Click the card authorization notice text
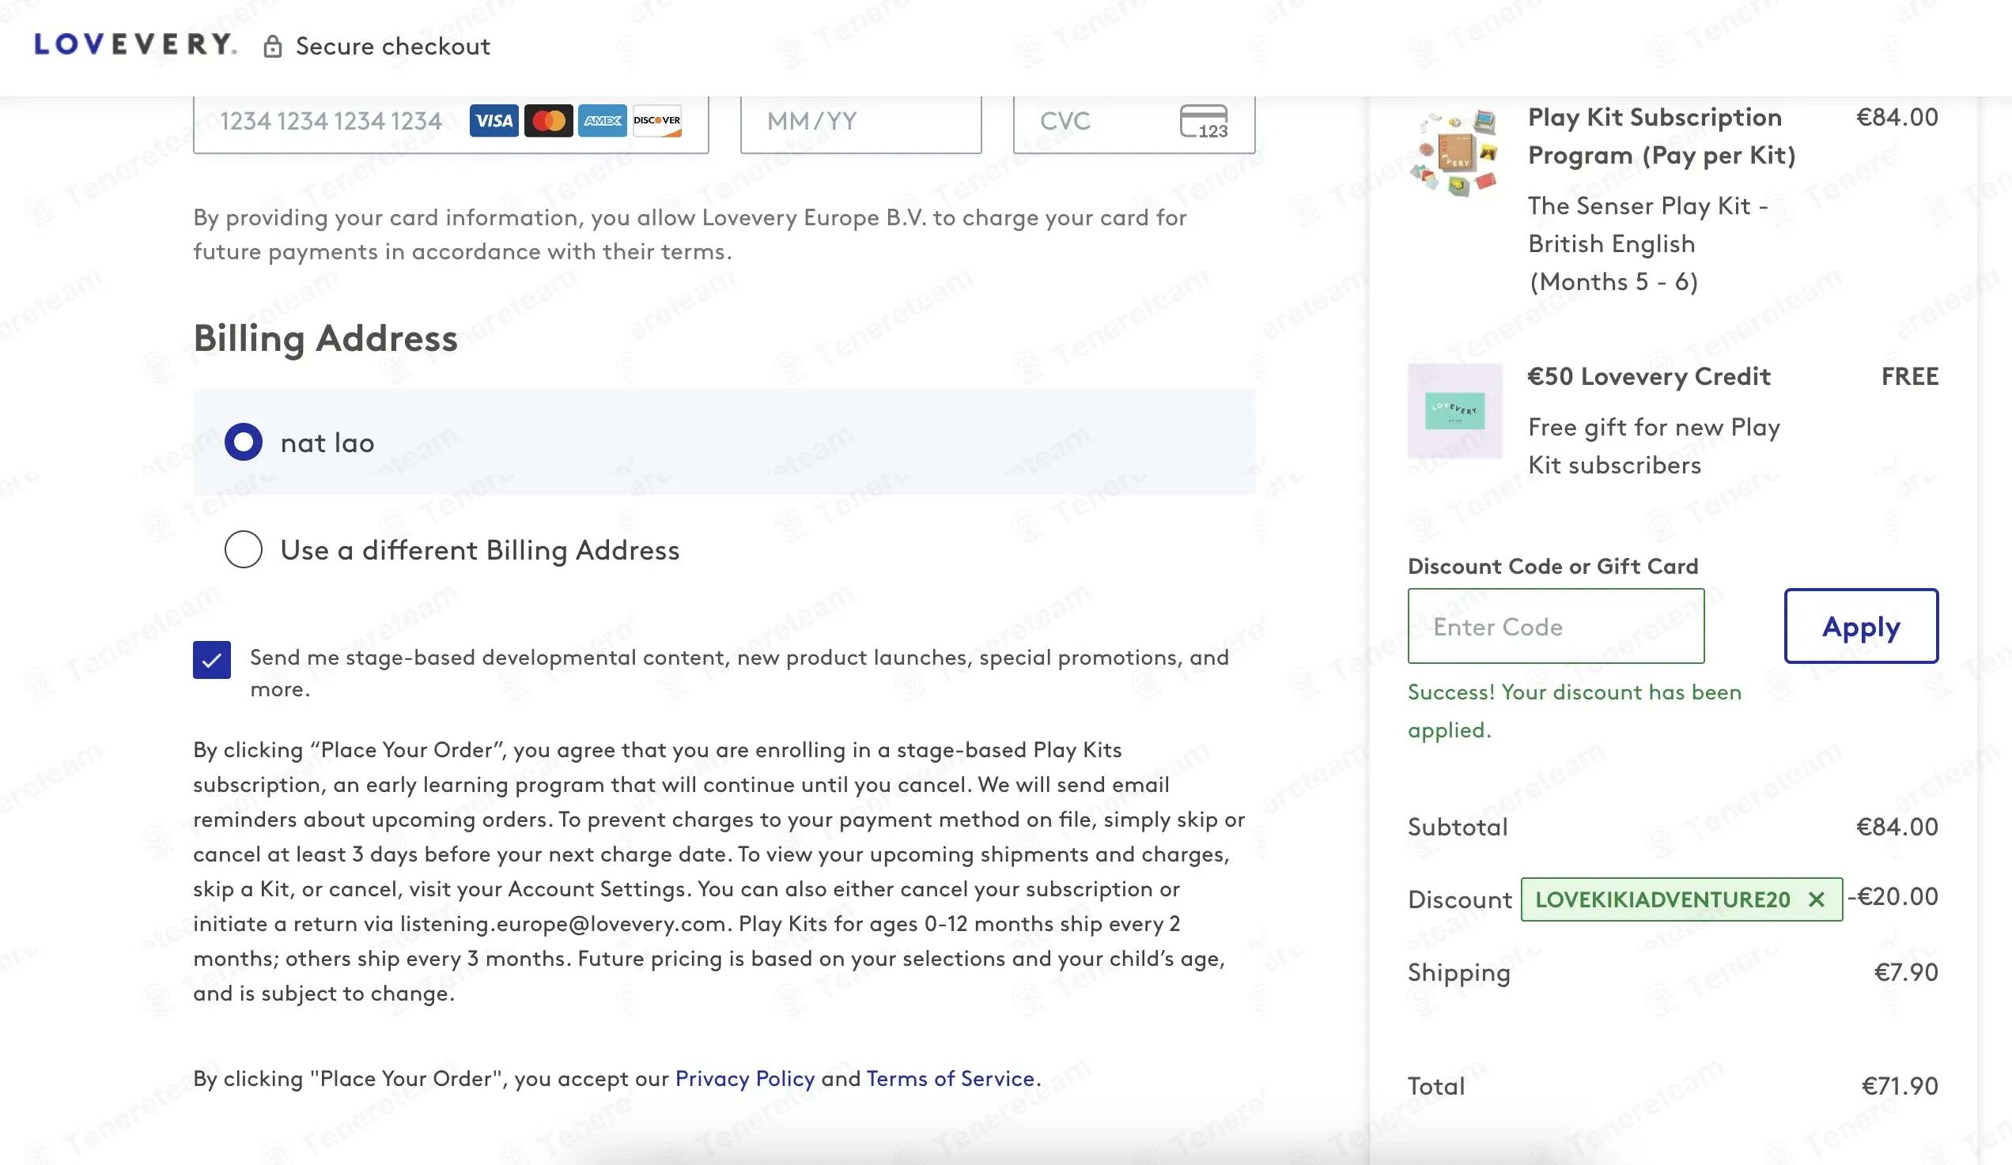This screenshot has height=1165, width=2012. point(690,235)
